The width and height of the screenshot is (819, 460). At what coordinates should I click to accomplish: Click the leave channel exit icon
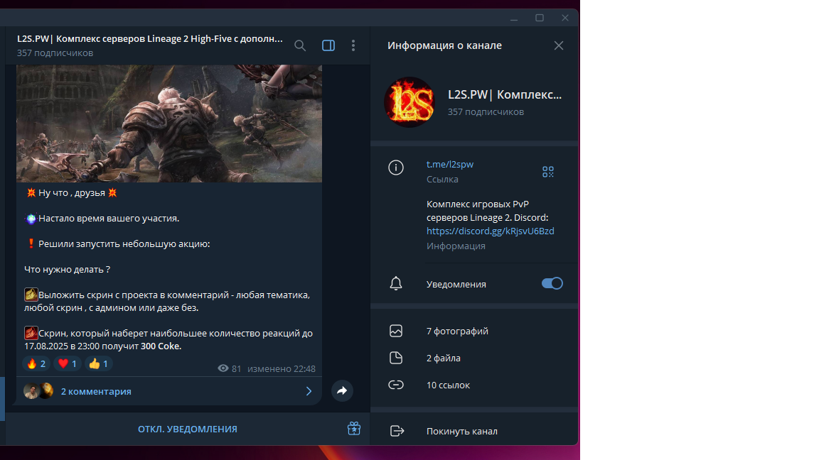(397, 431)
